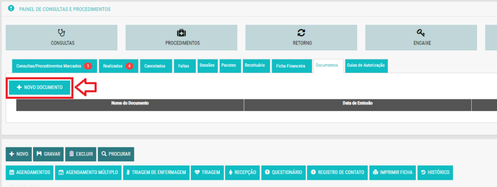Click the exclamation icon on Registro de Contato

(314, 172)
